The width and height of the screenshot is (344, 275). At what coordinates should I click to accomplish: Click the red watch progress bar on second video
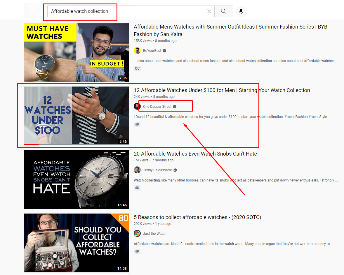31,144
